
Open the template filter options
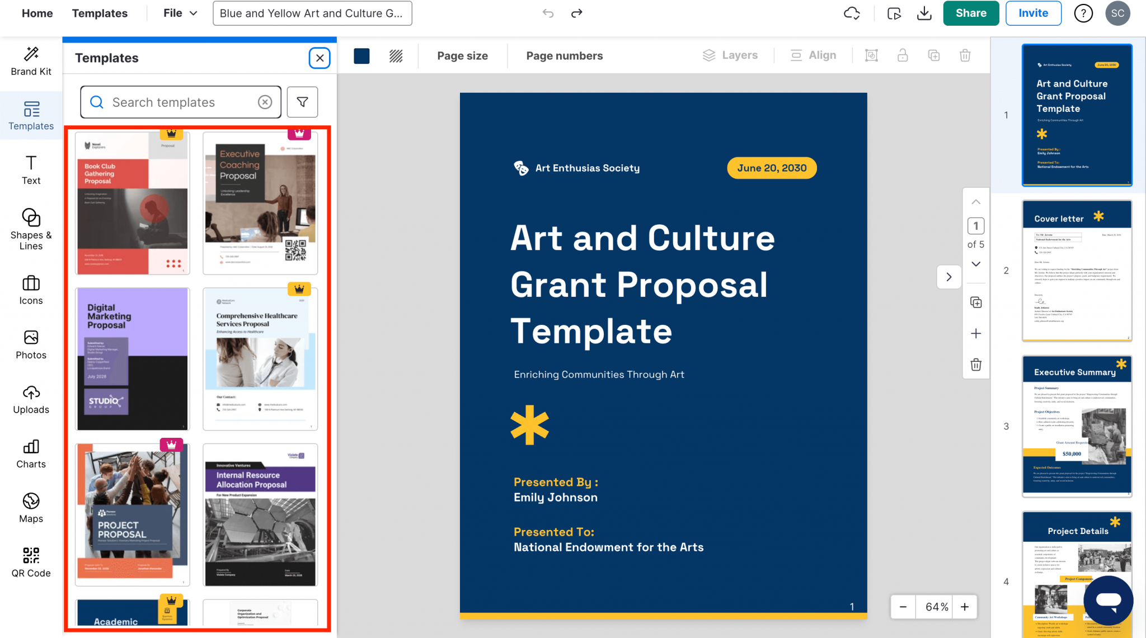tap(302, 102)
